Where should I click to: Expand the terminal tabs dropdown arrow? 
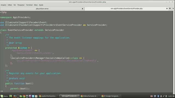click(173, 8)
